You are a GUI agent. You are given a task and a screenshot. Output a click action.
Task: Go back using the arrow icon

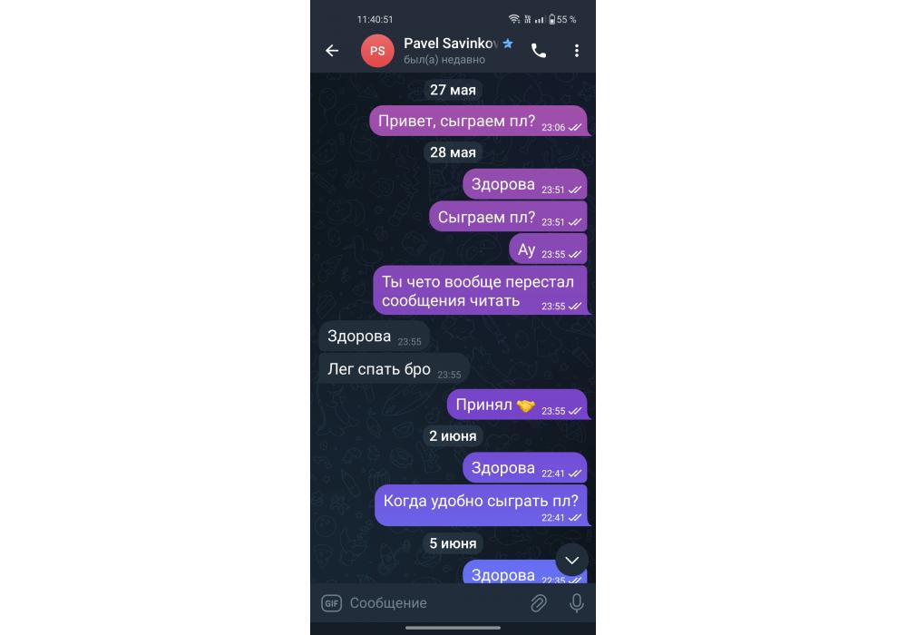pyautogui.click(x=332, y=51)
